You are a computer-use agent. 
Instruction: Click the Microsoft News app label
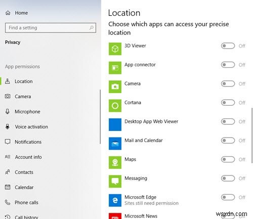tap(141, 216)
